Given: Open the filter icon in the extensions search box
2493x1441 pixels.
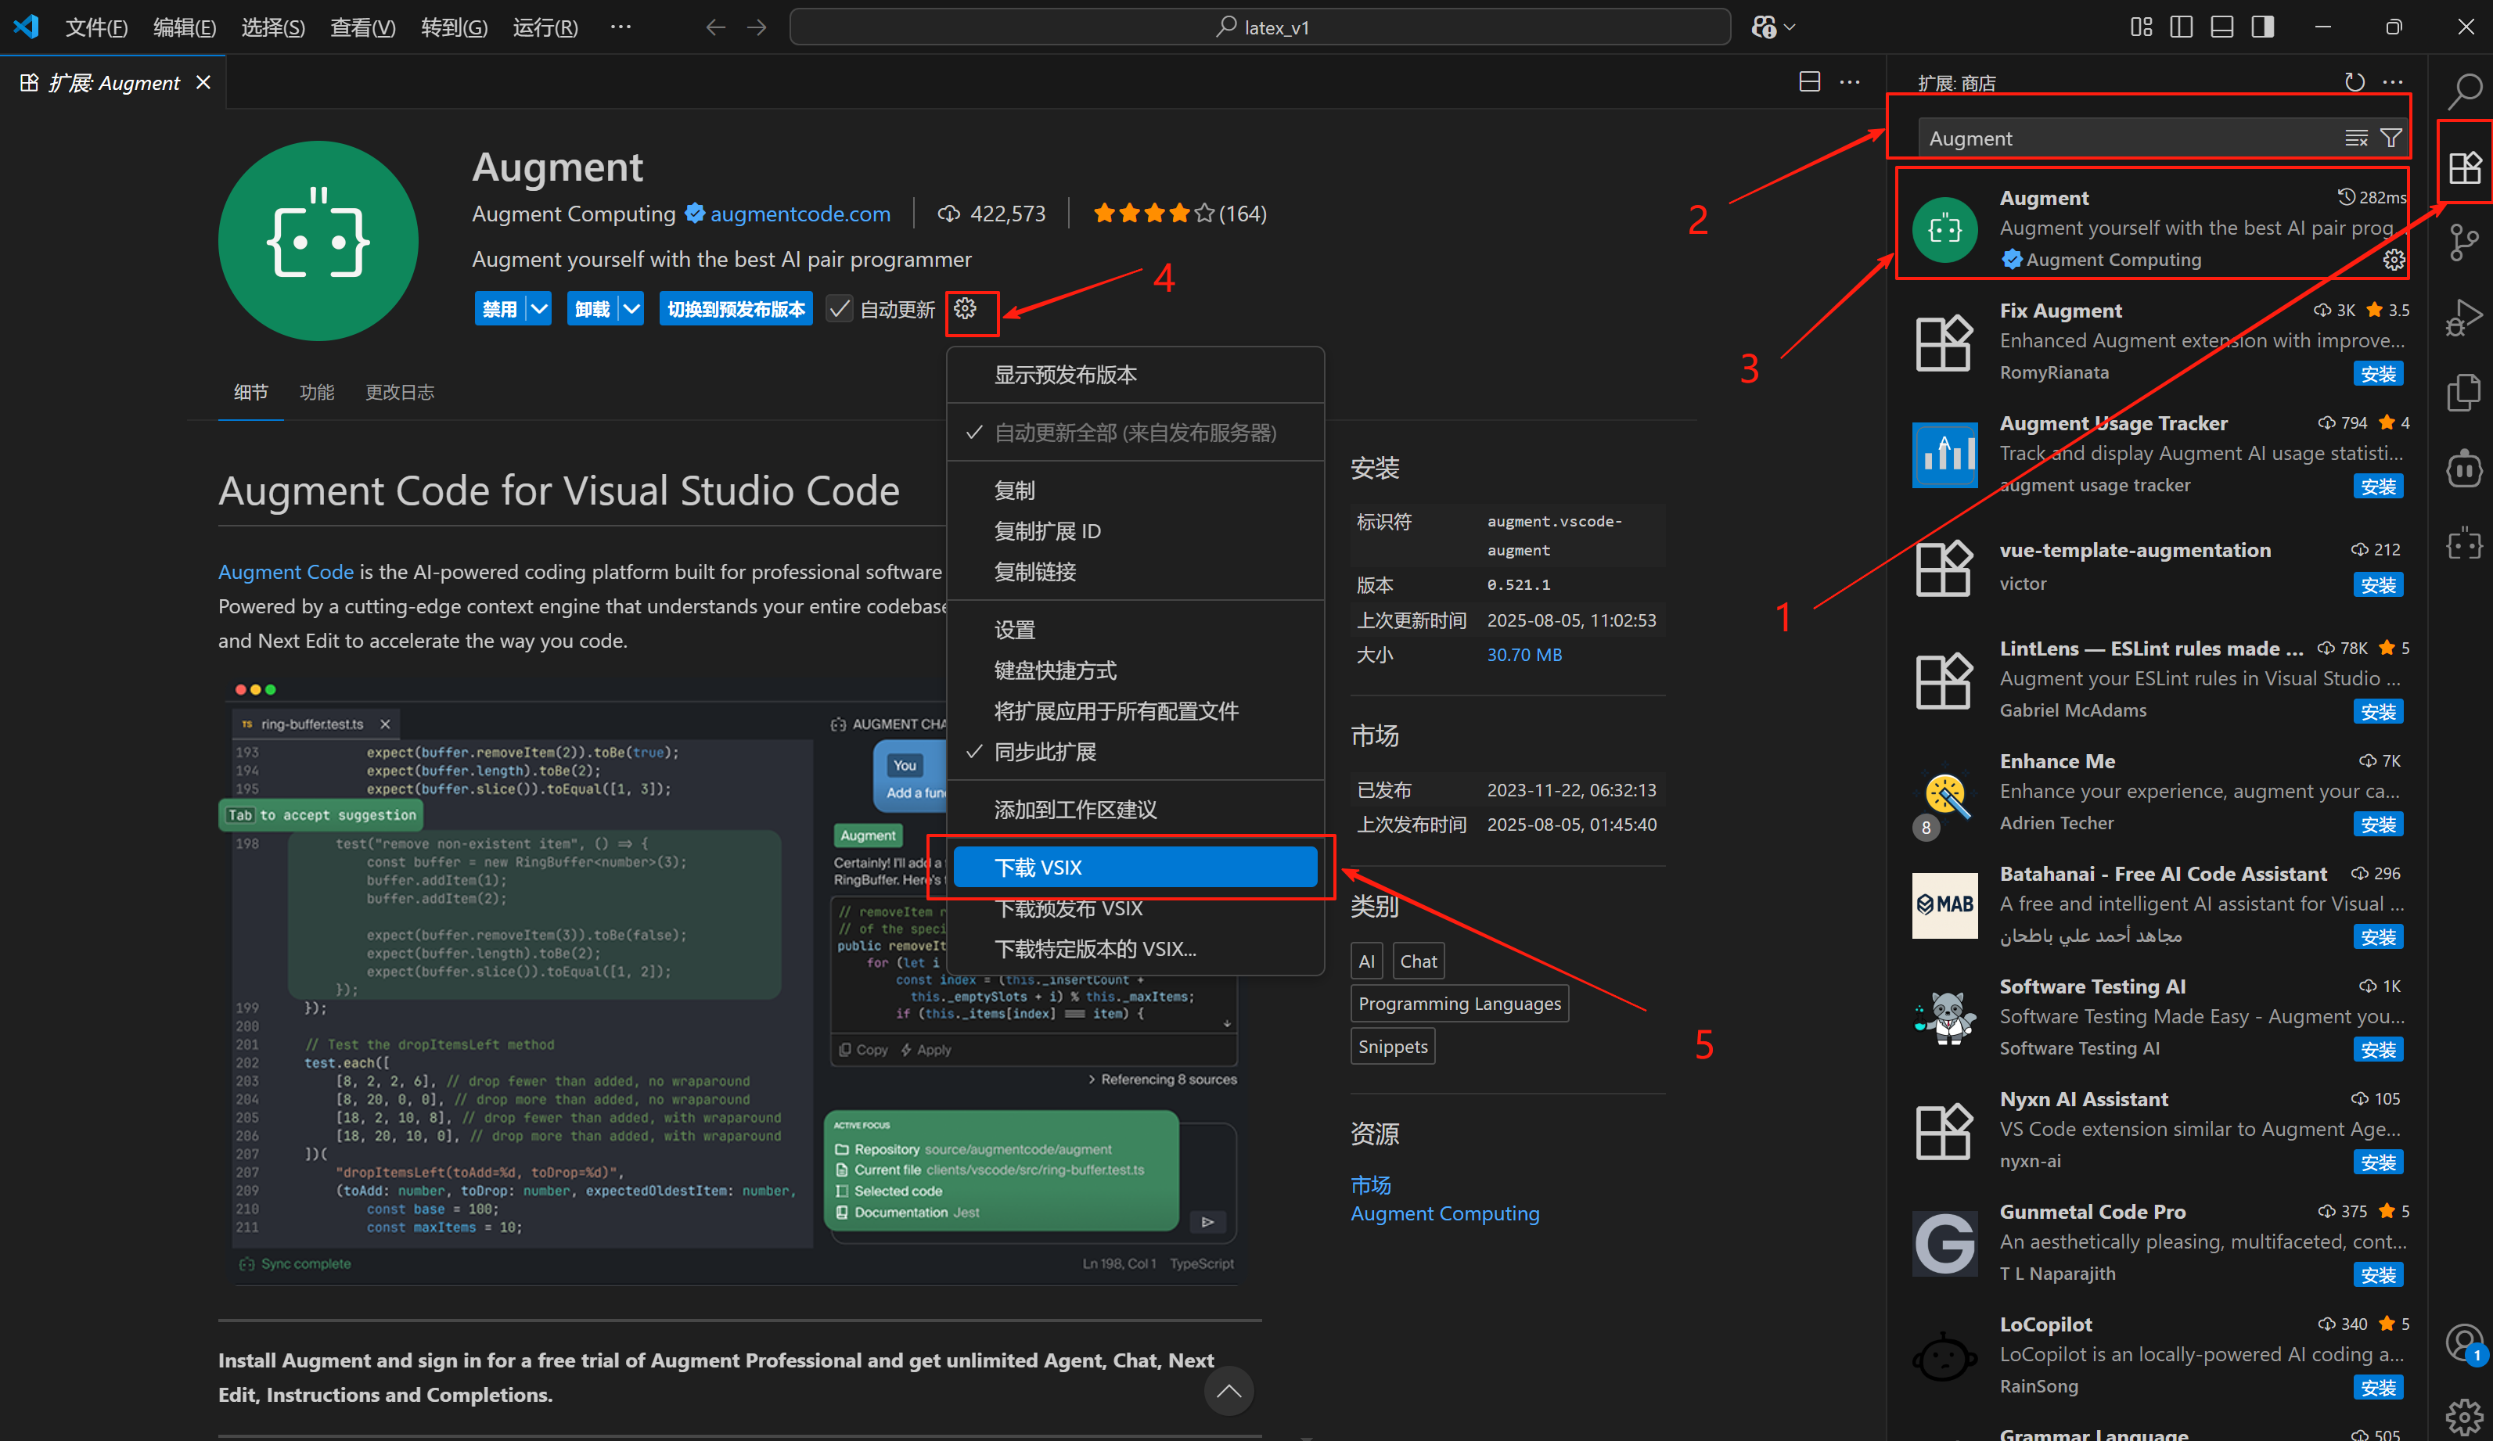Looking at the screenshot, I should point(2392,138).
